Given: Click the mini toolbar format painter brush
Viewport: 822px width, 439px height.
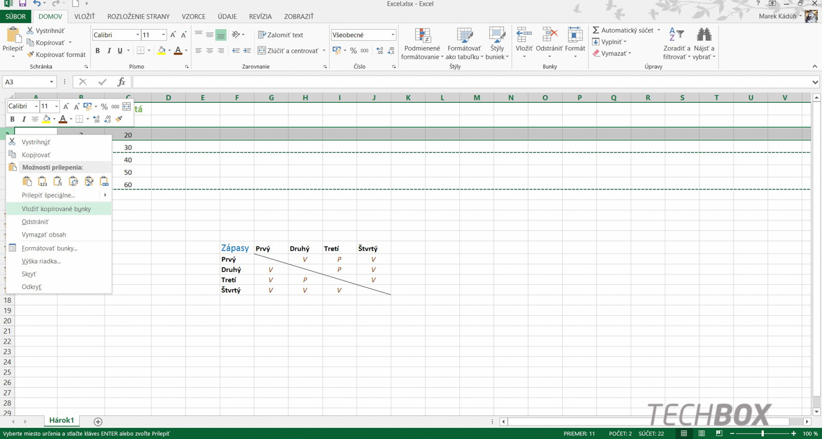Looking at the screenshot, I should point(119,119).
